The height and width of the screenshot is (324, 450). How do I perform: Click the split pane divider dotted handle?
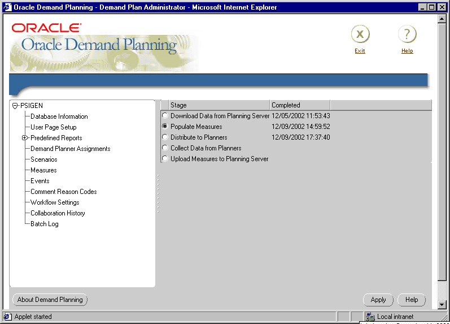(158, 193)
